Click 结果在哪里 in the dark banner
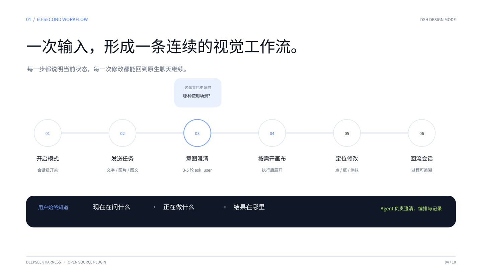This screenshot has width=482, height=271. 249,207
